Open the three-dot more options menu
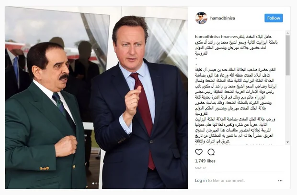297x195 pixels. pyautogui.click(x=280, y=181)
